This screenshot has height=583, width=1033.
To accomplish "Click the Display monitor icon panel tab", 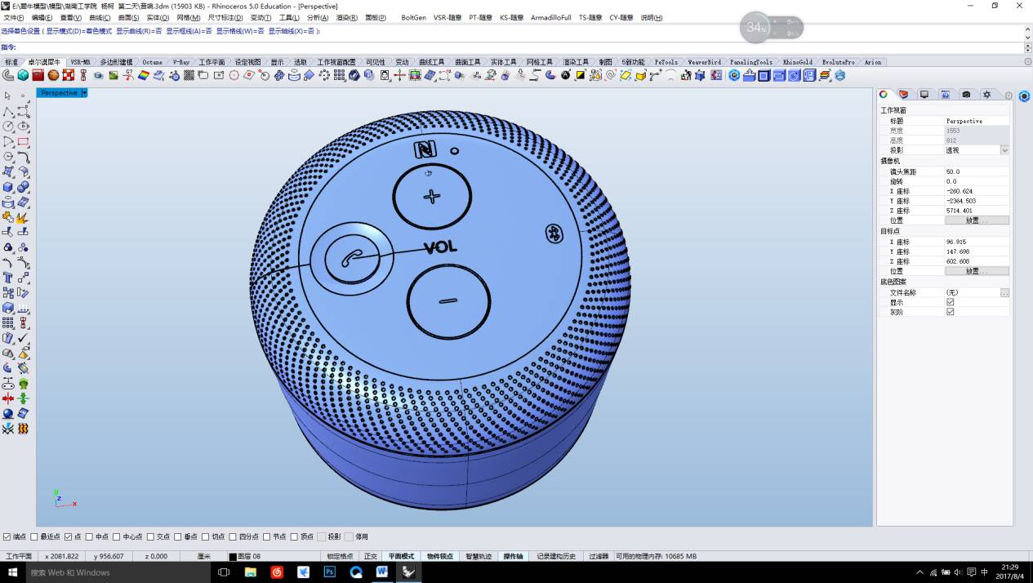I will [x=924, y=95].
